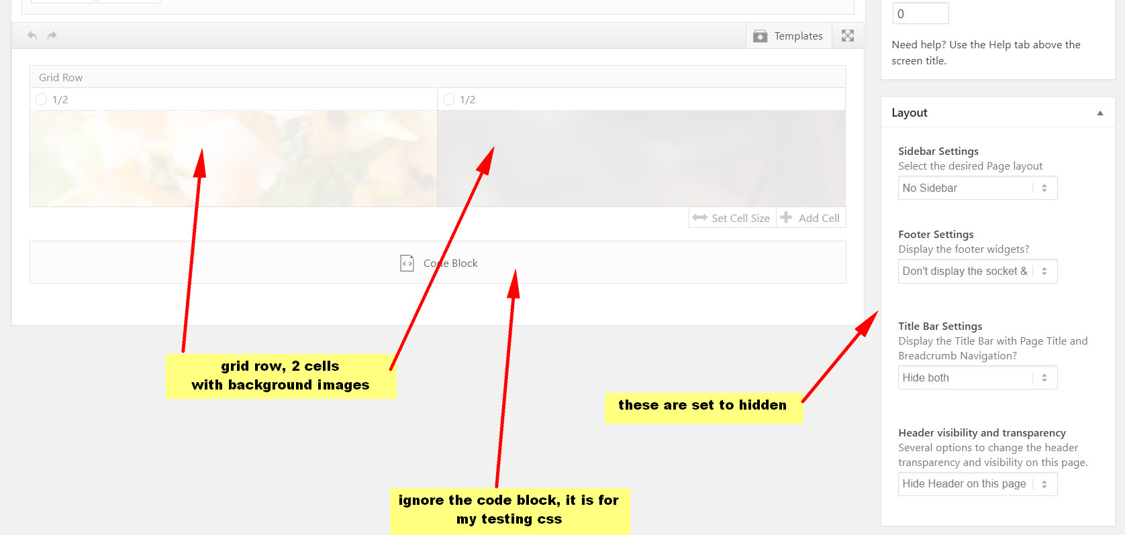Click the redo arrow icon
Image resolution: width=1125 pixels, height=535 pixels.
pyautogui.click(x=52, y=36)
